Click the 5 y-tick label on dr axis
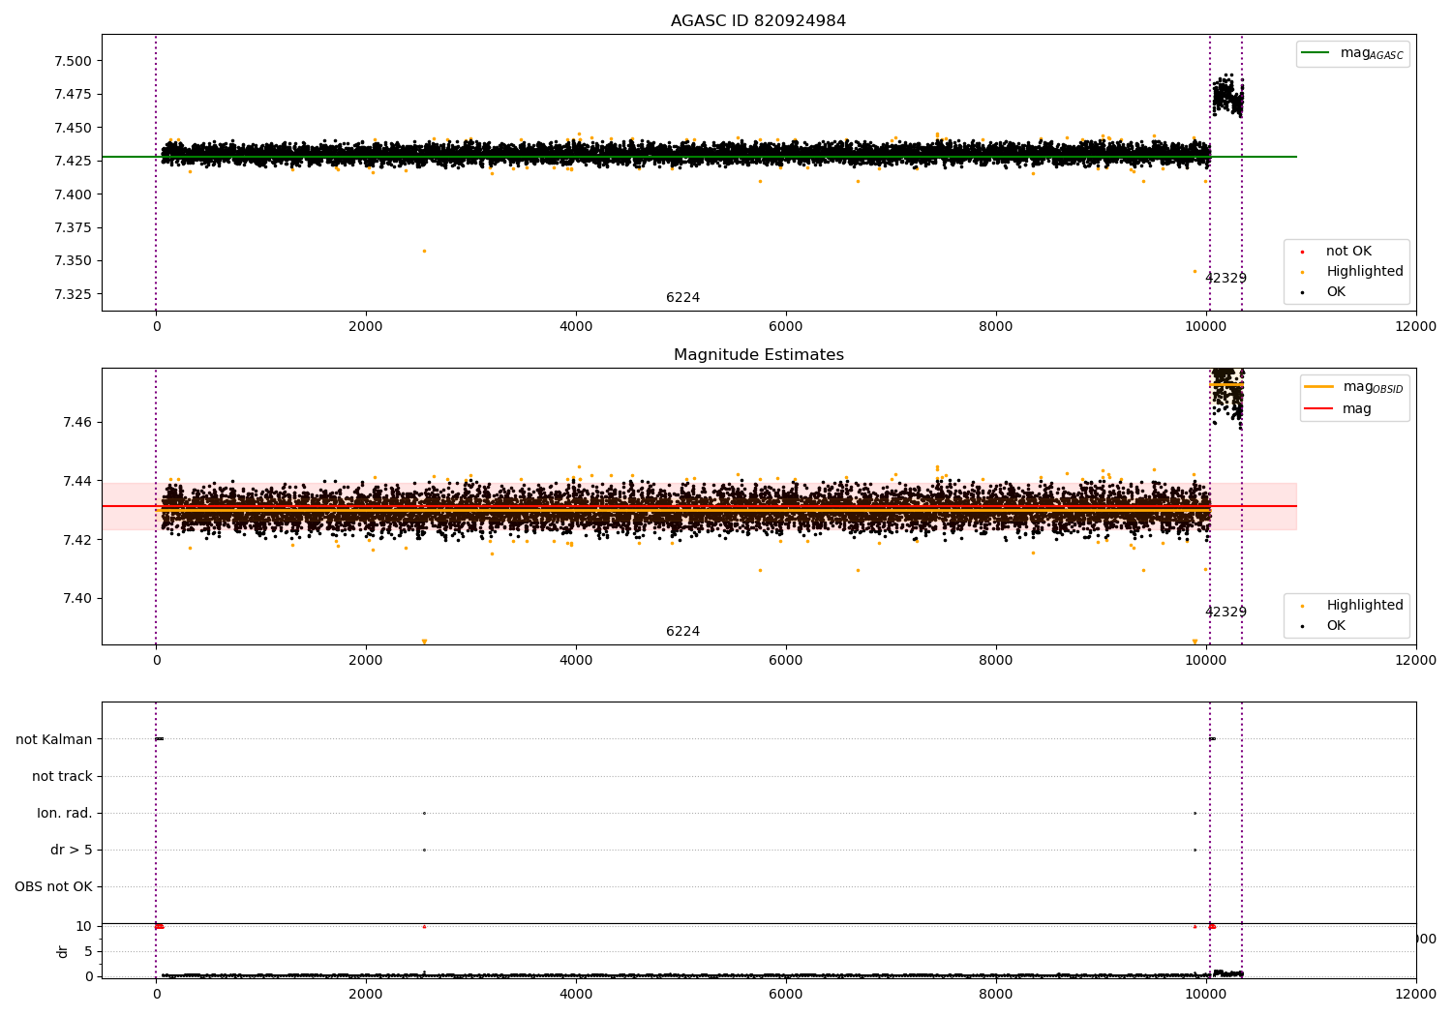This screenshot has height=1016, width=1452. tap(88, 951)
